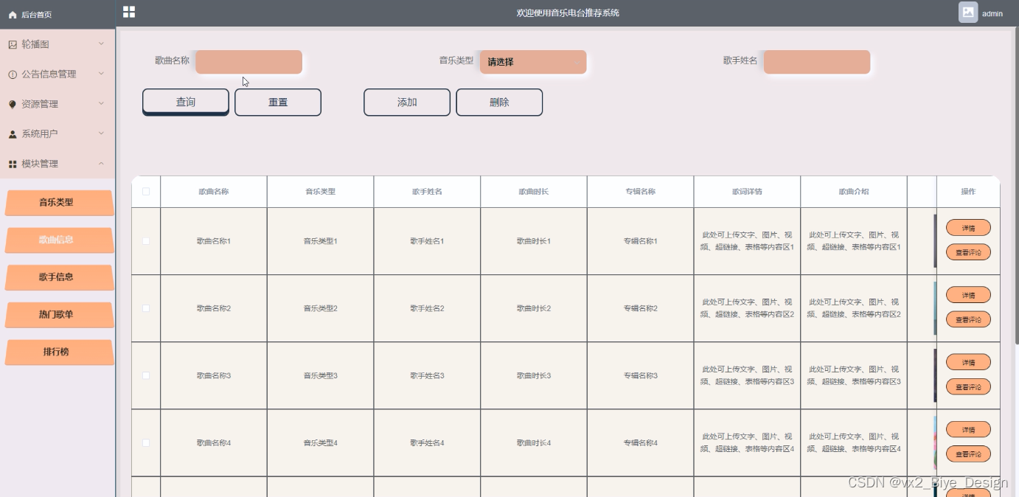
Task: Click 详情 for row 歌曲名称1
Action: (x=968, y=228)
